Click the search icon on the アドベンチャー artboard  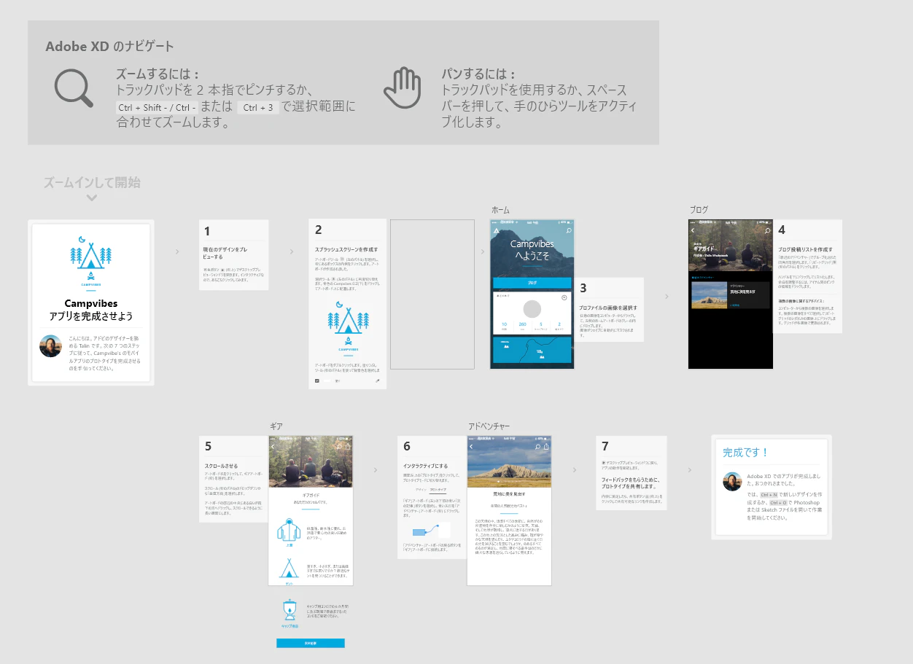(x=537, y=447)
